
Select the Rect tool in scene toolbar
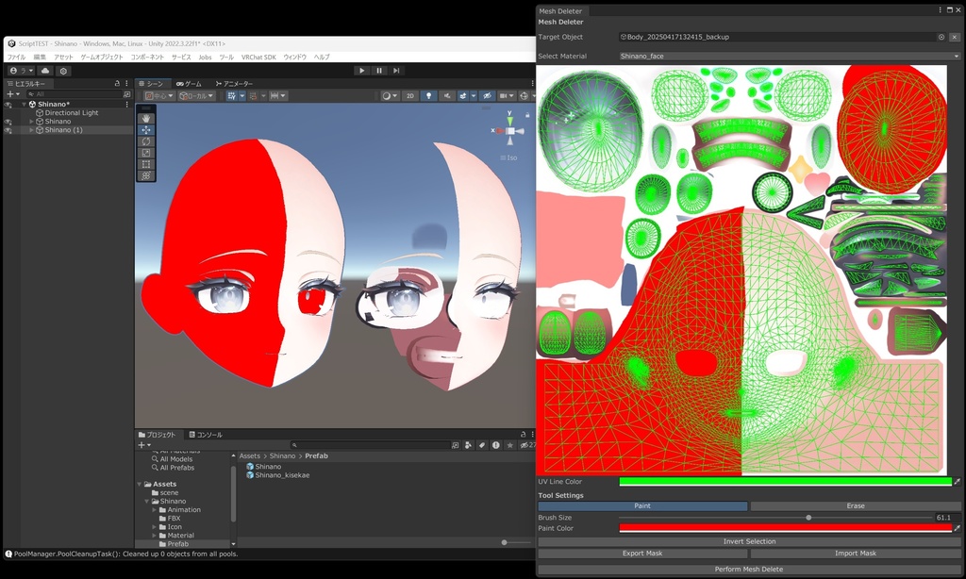(146, 164)
